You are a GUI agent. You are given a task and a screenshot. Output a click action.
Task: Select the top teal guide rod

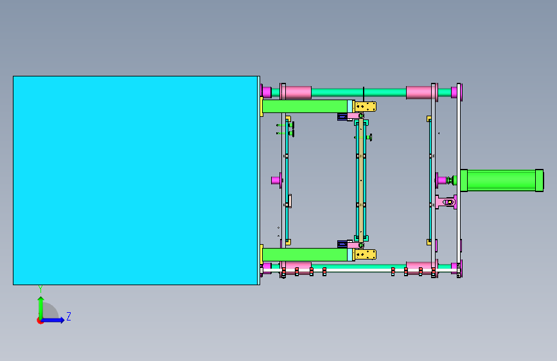(x=358, y=92)
